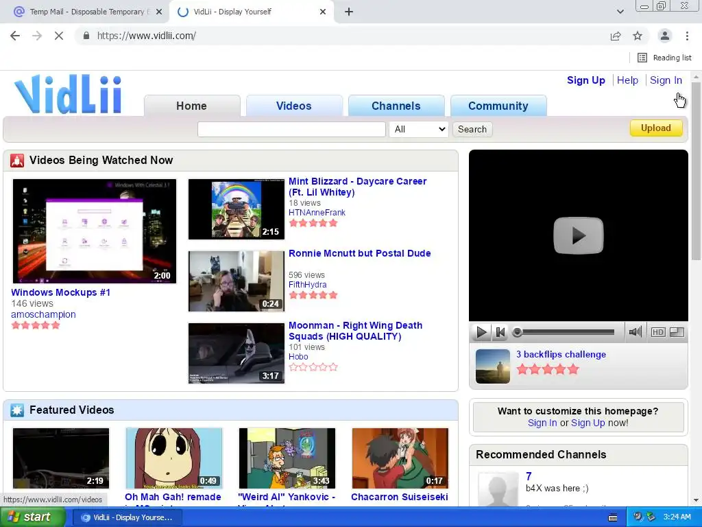Click the play button in the video player controls
Screen dimensions: 702x527
point(481,332)
